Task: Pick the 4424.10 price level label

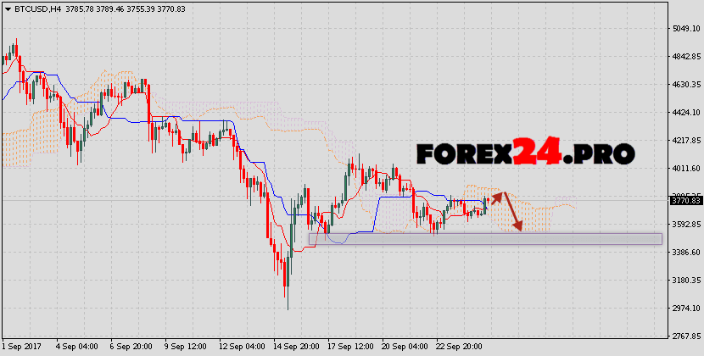Action: click(x=685, y=113)
